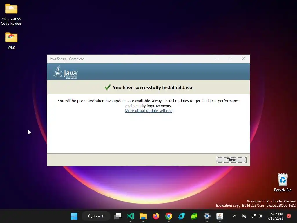Click the Close button in Java Setup
297x223 pixels.
click(x=231, y=160)
